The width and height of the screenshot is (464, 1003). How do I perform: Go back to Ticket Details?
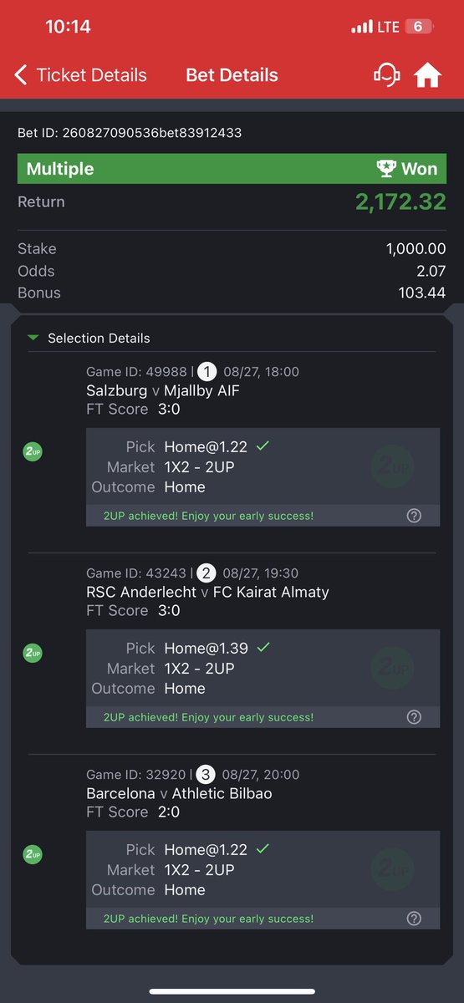tap(80, 75)
